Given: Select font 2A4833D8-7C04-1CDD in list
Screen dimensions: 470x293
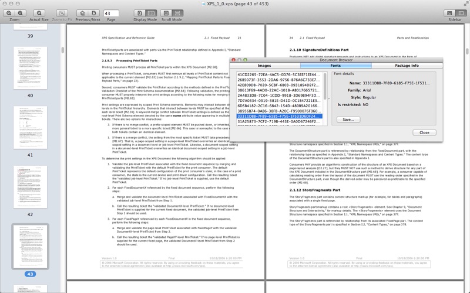Looking at the screenshot, I should click(x=280, y=96).
